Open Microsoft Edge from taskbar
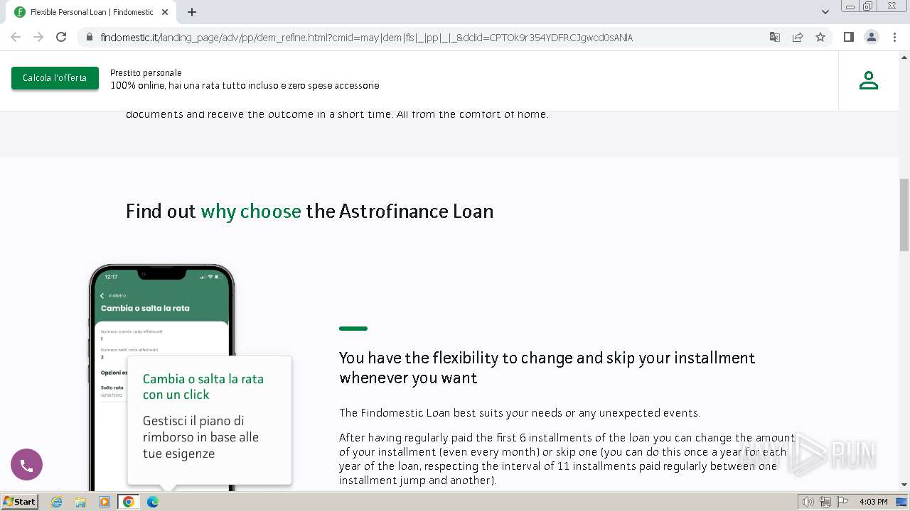The height and width of the screenshot is (511, 910). click(152, 502)
